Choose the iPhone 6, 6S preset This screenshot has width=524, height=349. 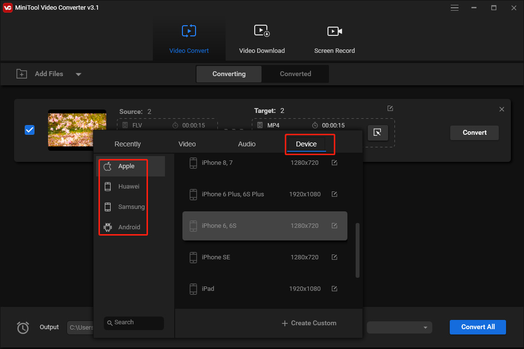click(265, 226)
